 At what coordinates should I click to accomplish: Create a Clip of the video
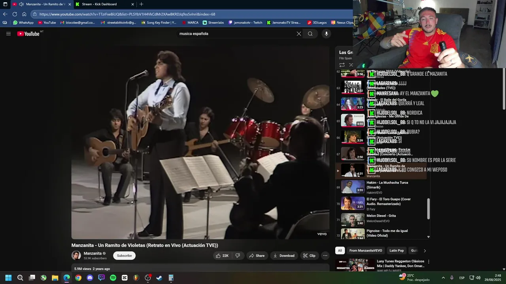point(309,256)
